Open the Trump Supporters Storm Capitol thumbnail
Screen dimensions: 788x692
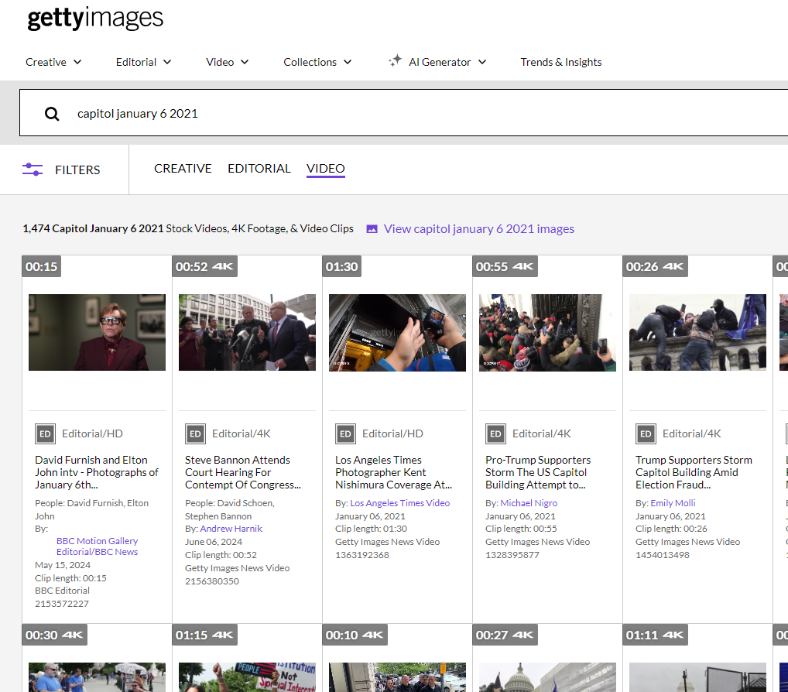(697, 332)
